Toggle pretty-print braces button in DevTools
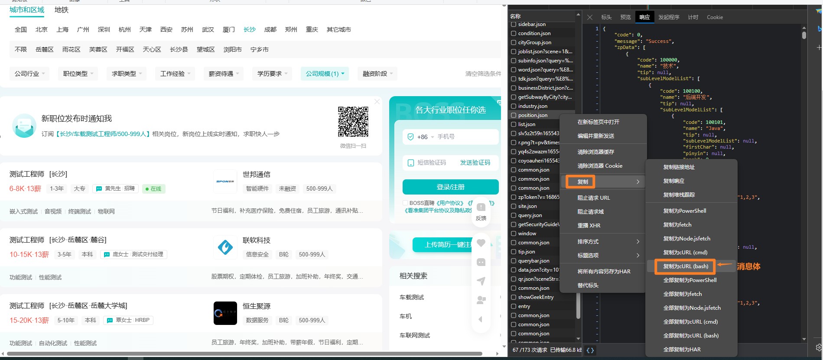823x360 pixels. (590, 350)
